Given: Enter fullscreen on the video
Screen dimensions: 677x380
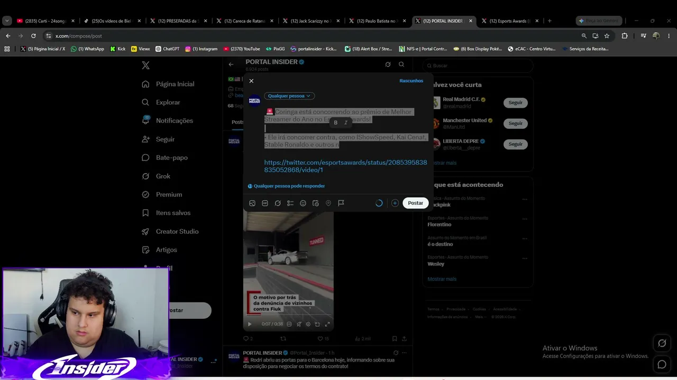Looking at the screenshot, I should 327,324.
